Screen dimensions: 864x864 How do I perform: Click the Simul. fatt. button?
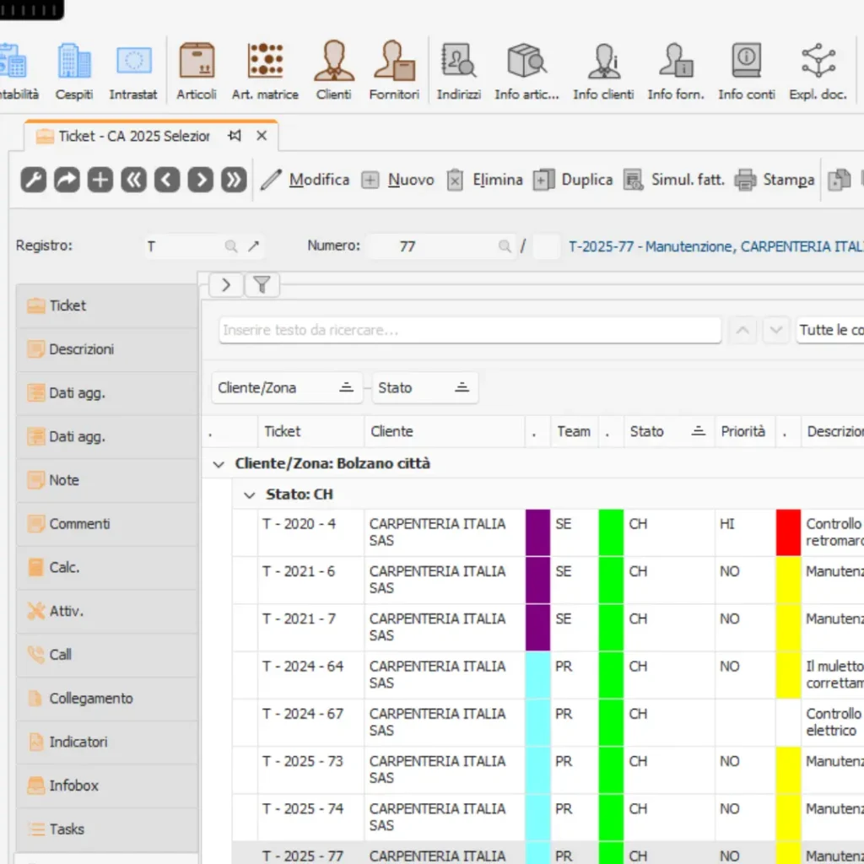coord(674,181)
